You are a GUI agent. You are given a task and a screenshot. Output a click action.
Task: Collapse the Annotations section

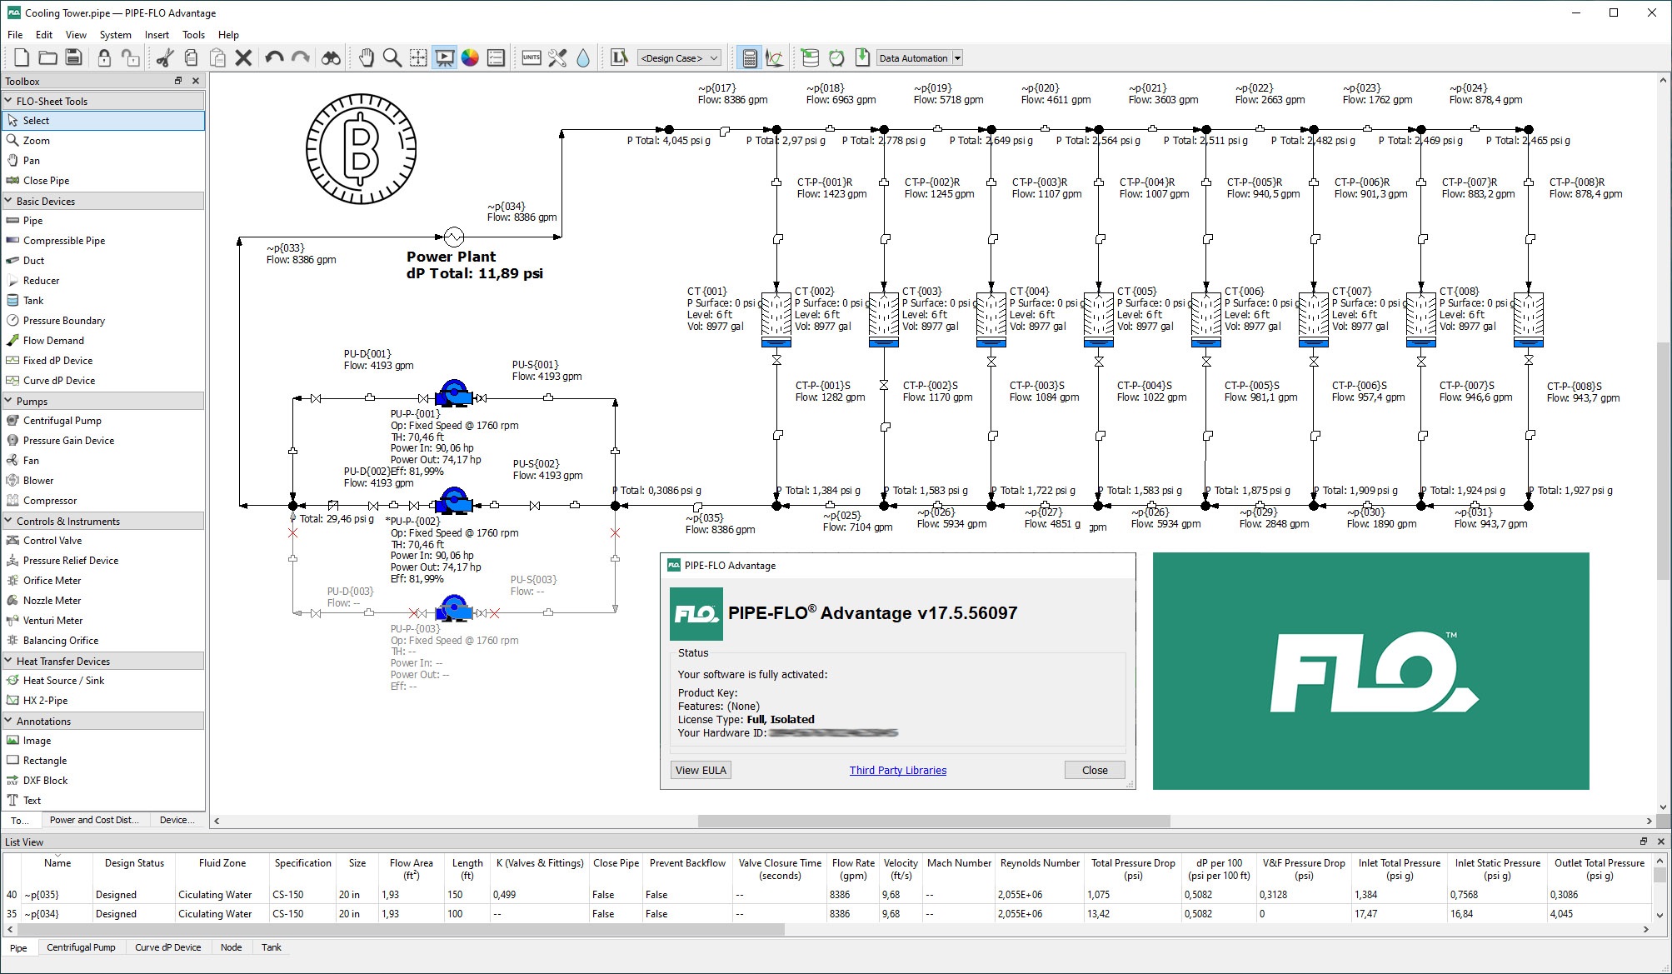[8, 721]
